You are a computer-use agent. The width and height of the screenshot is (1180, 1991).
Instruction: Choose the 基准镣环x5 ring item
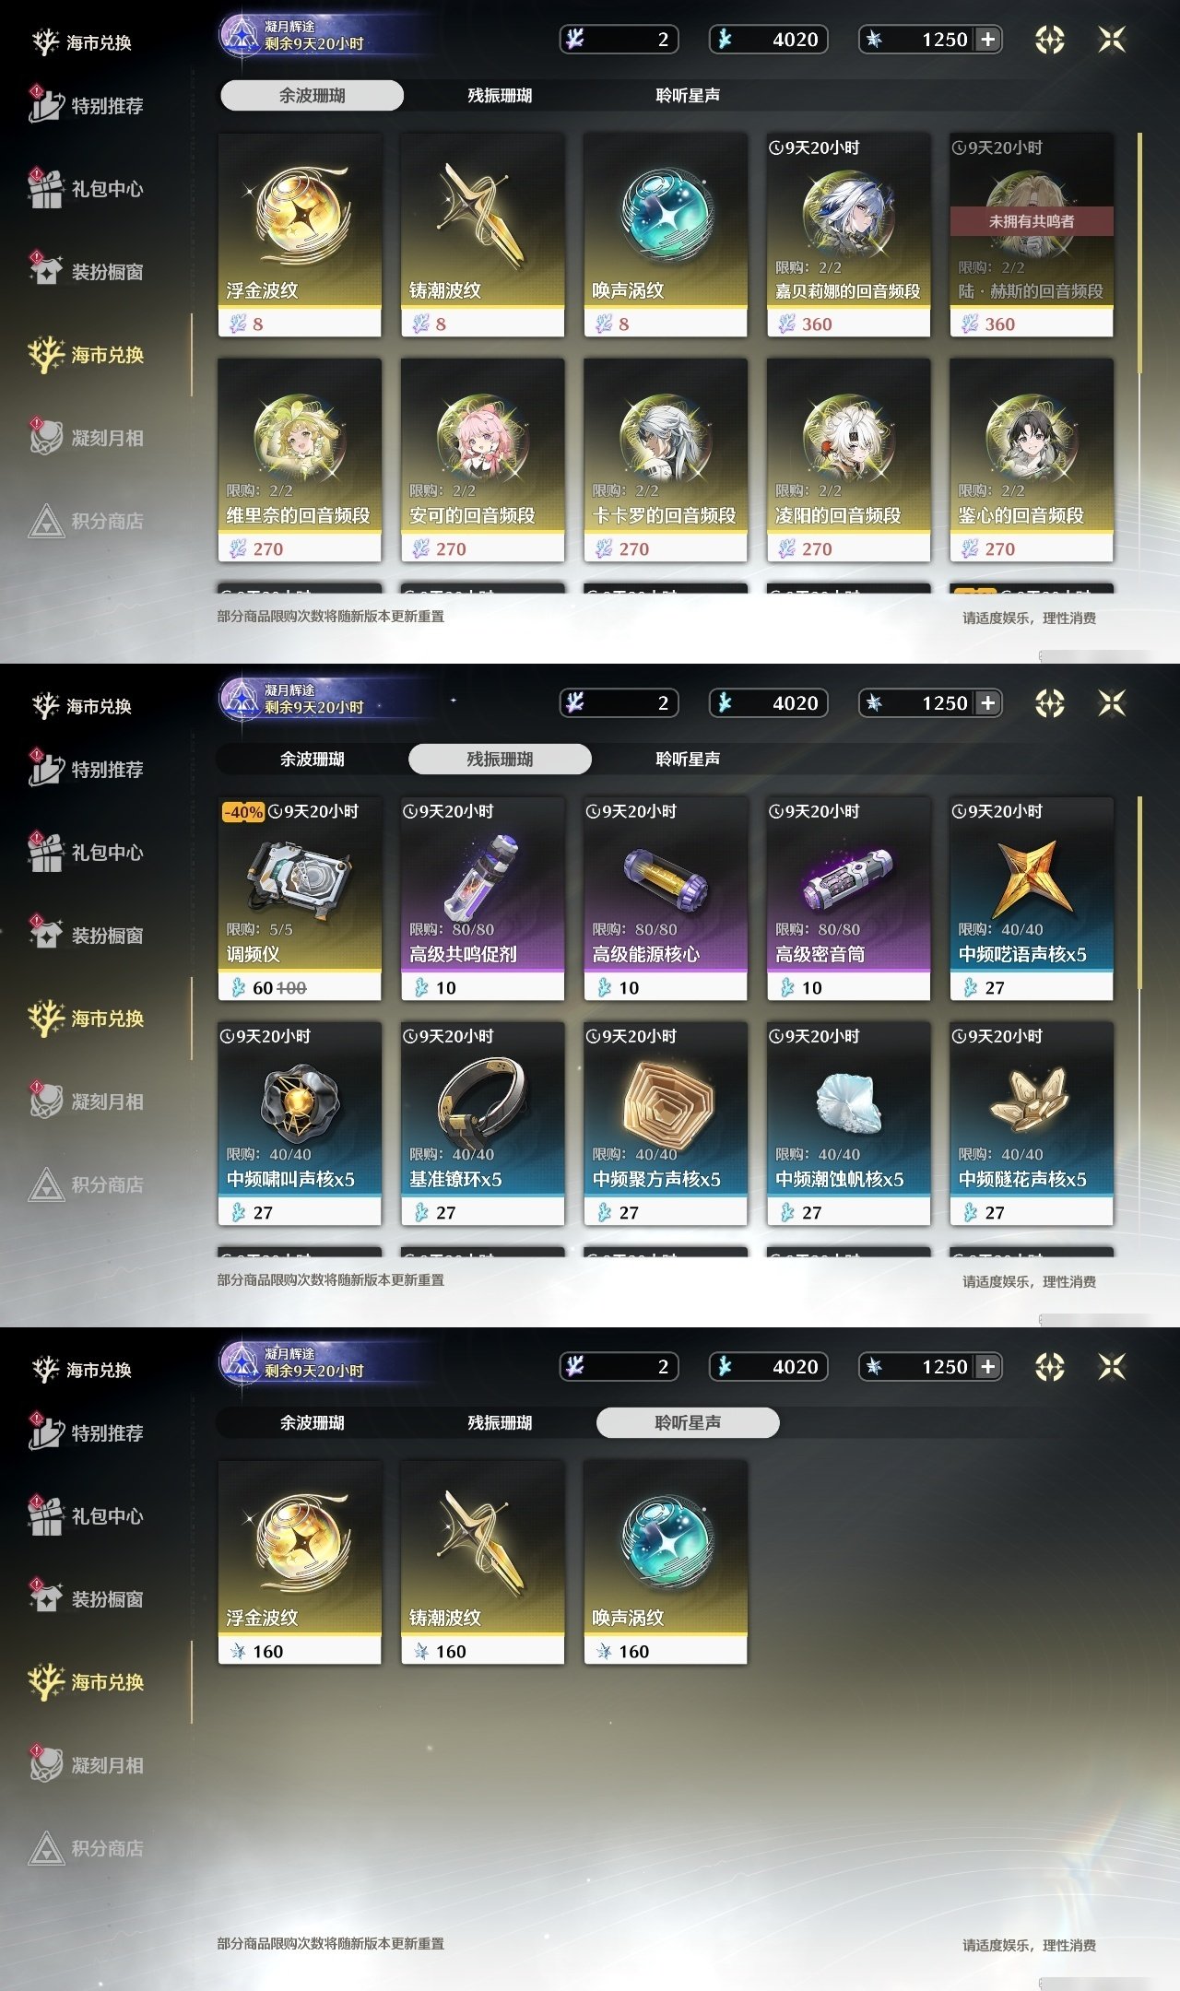click(482, 1124)
